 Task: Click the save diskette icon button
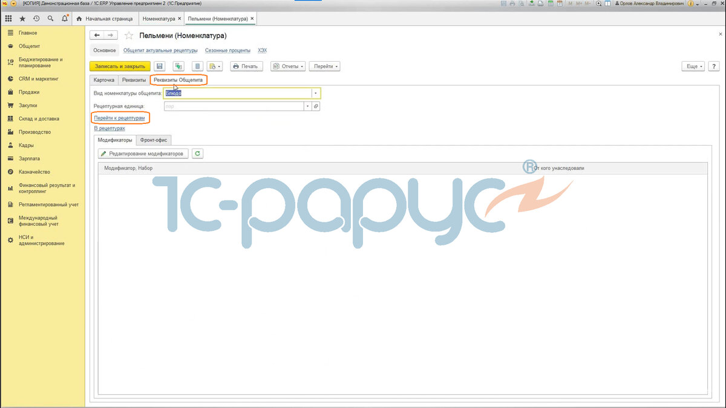(160, 66)
